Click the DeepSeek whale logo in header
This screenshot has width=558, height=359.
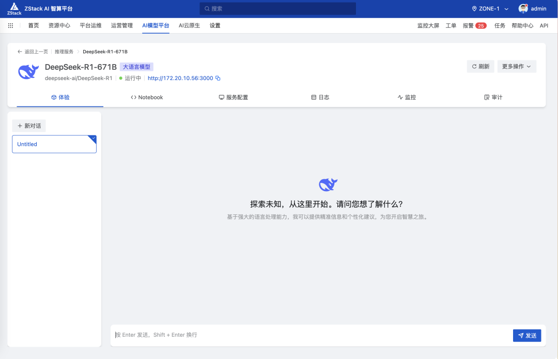28,71
